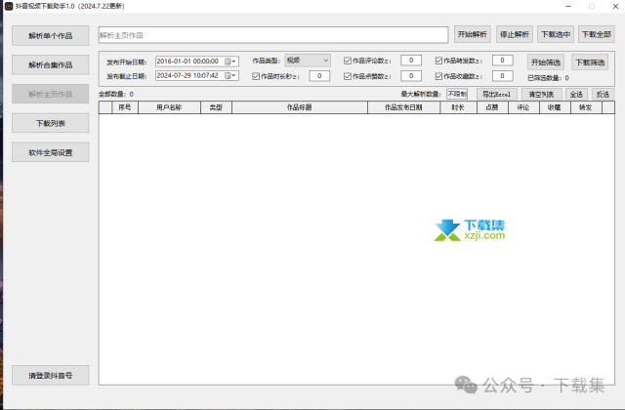The height and width of the screenshot is (410, 625).
Task: Open calendar icon for 发布截止日期
Action: (x=230, y=76)
